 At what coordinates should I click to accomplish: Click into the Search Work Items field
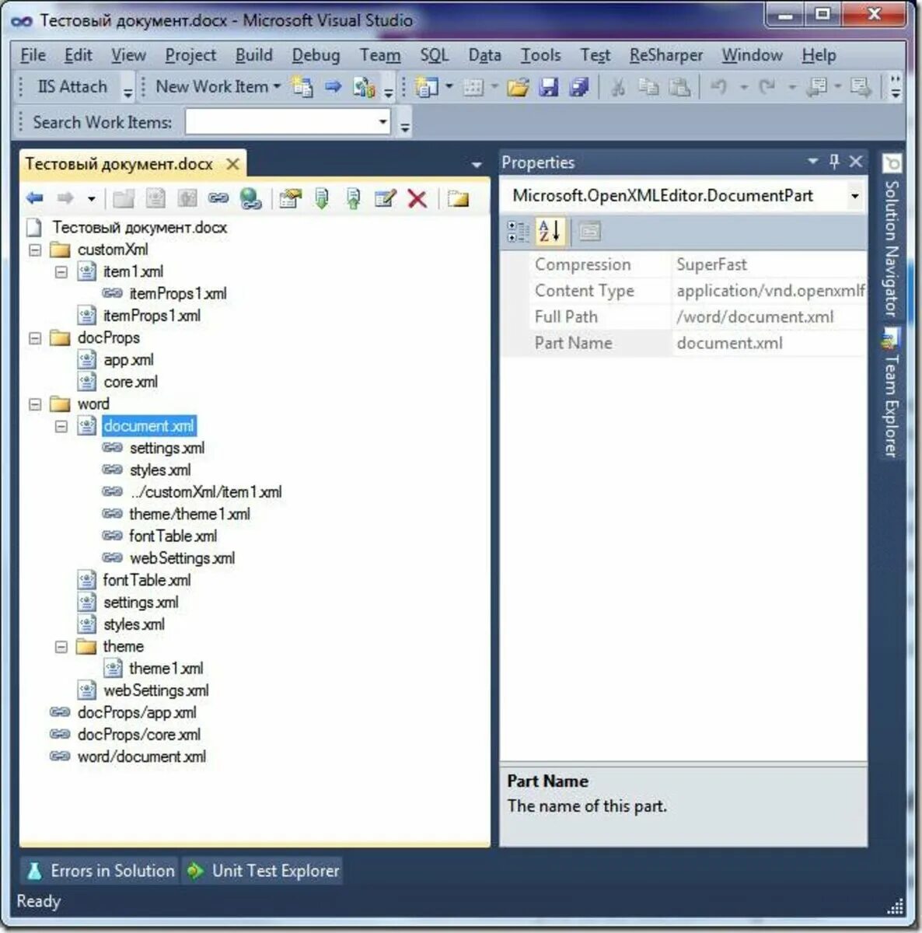point(281,122)
